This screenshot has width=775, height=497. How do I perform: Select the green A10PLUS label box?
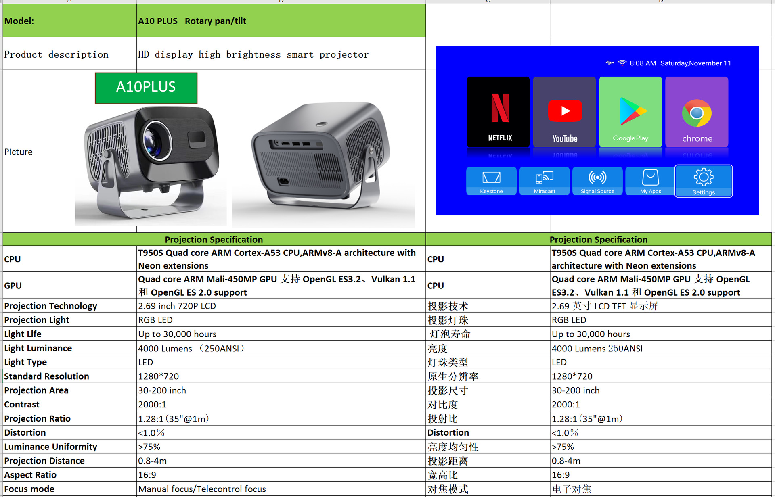(x=146, y=88)
